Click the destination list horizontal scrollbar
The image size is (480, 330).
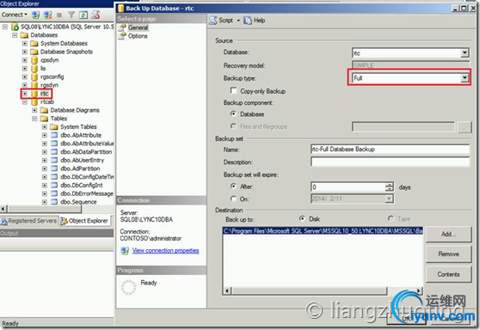(x=323, y=290)
